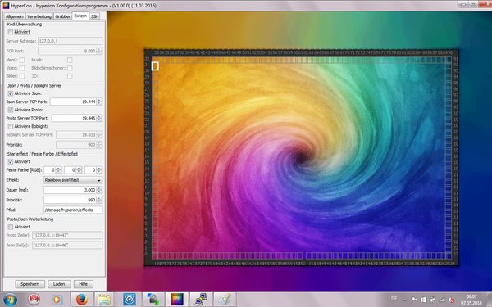Click the Laden button
492x307 pixels.
pos(59,284)
